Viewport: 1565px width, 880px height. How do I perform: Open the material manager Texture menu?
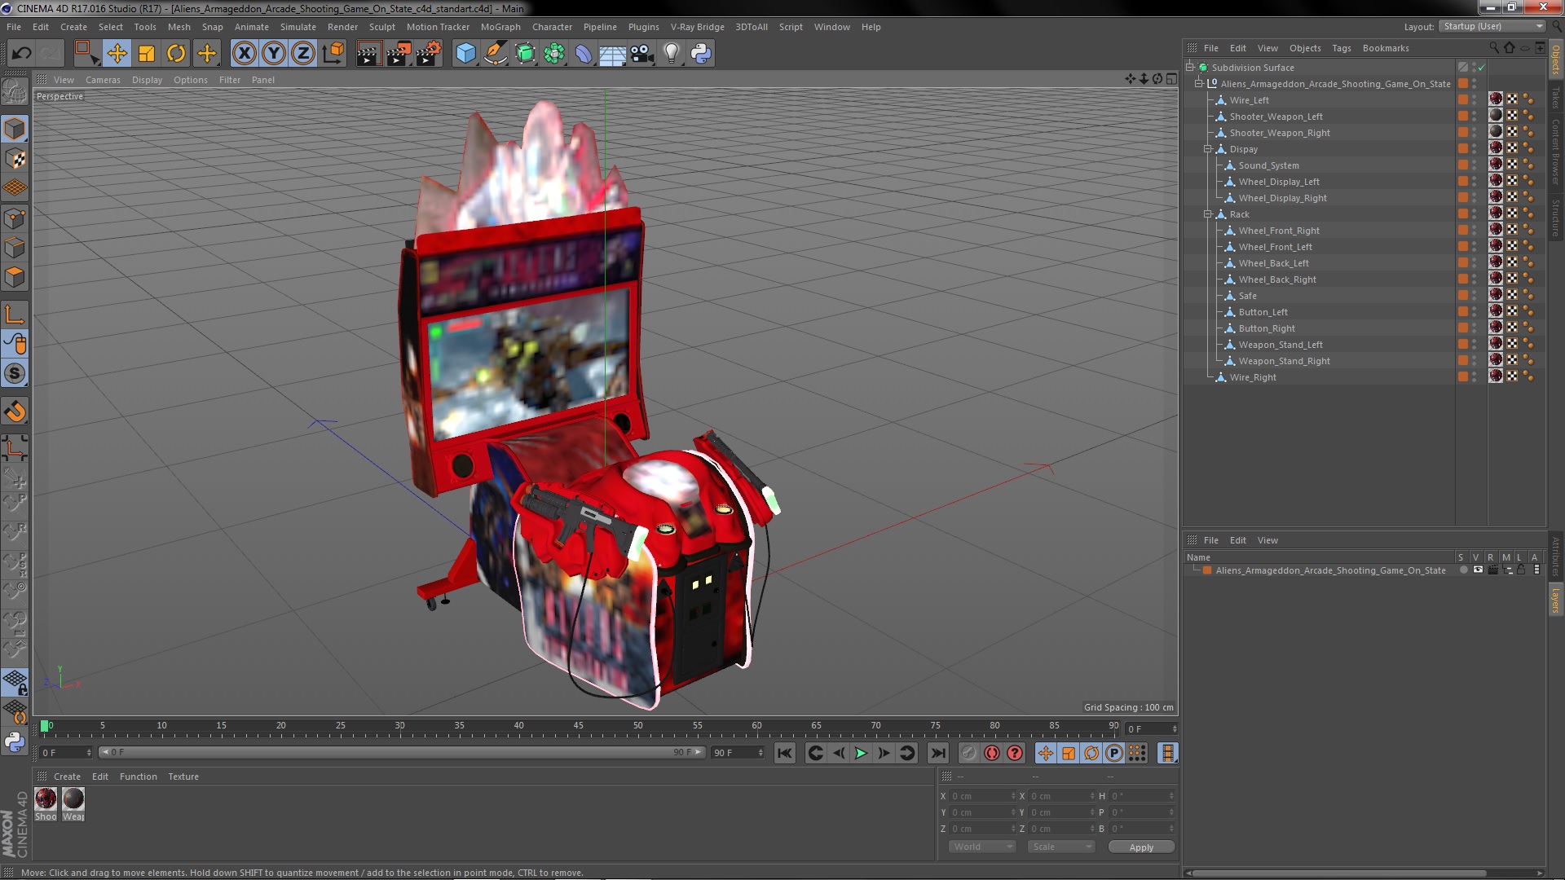[183, 777]
